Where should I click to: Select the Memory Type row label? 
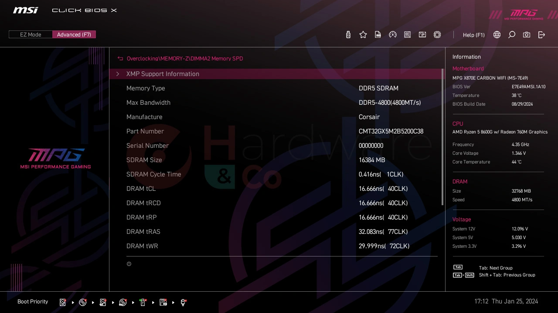(x=146, y=88)
